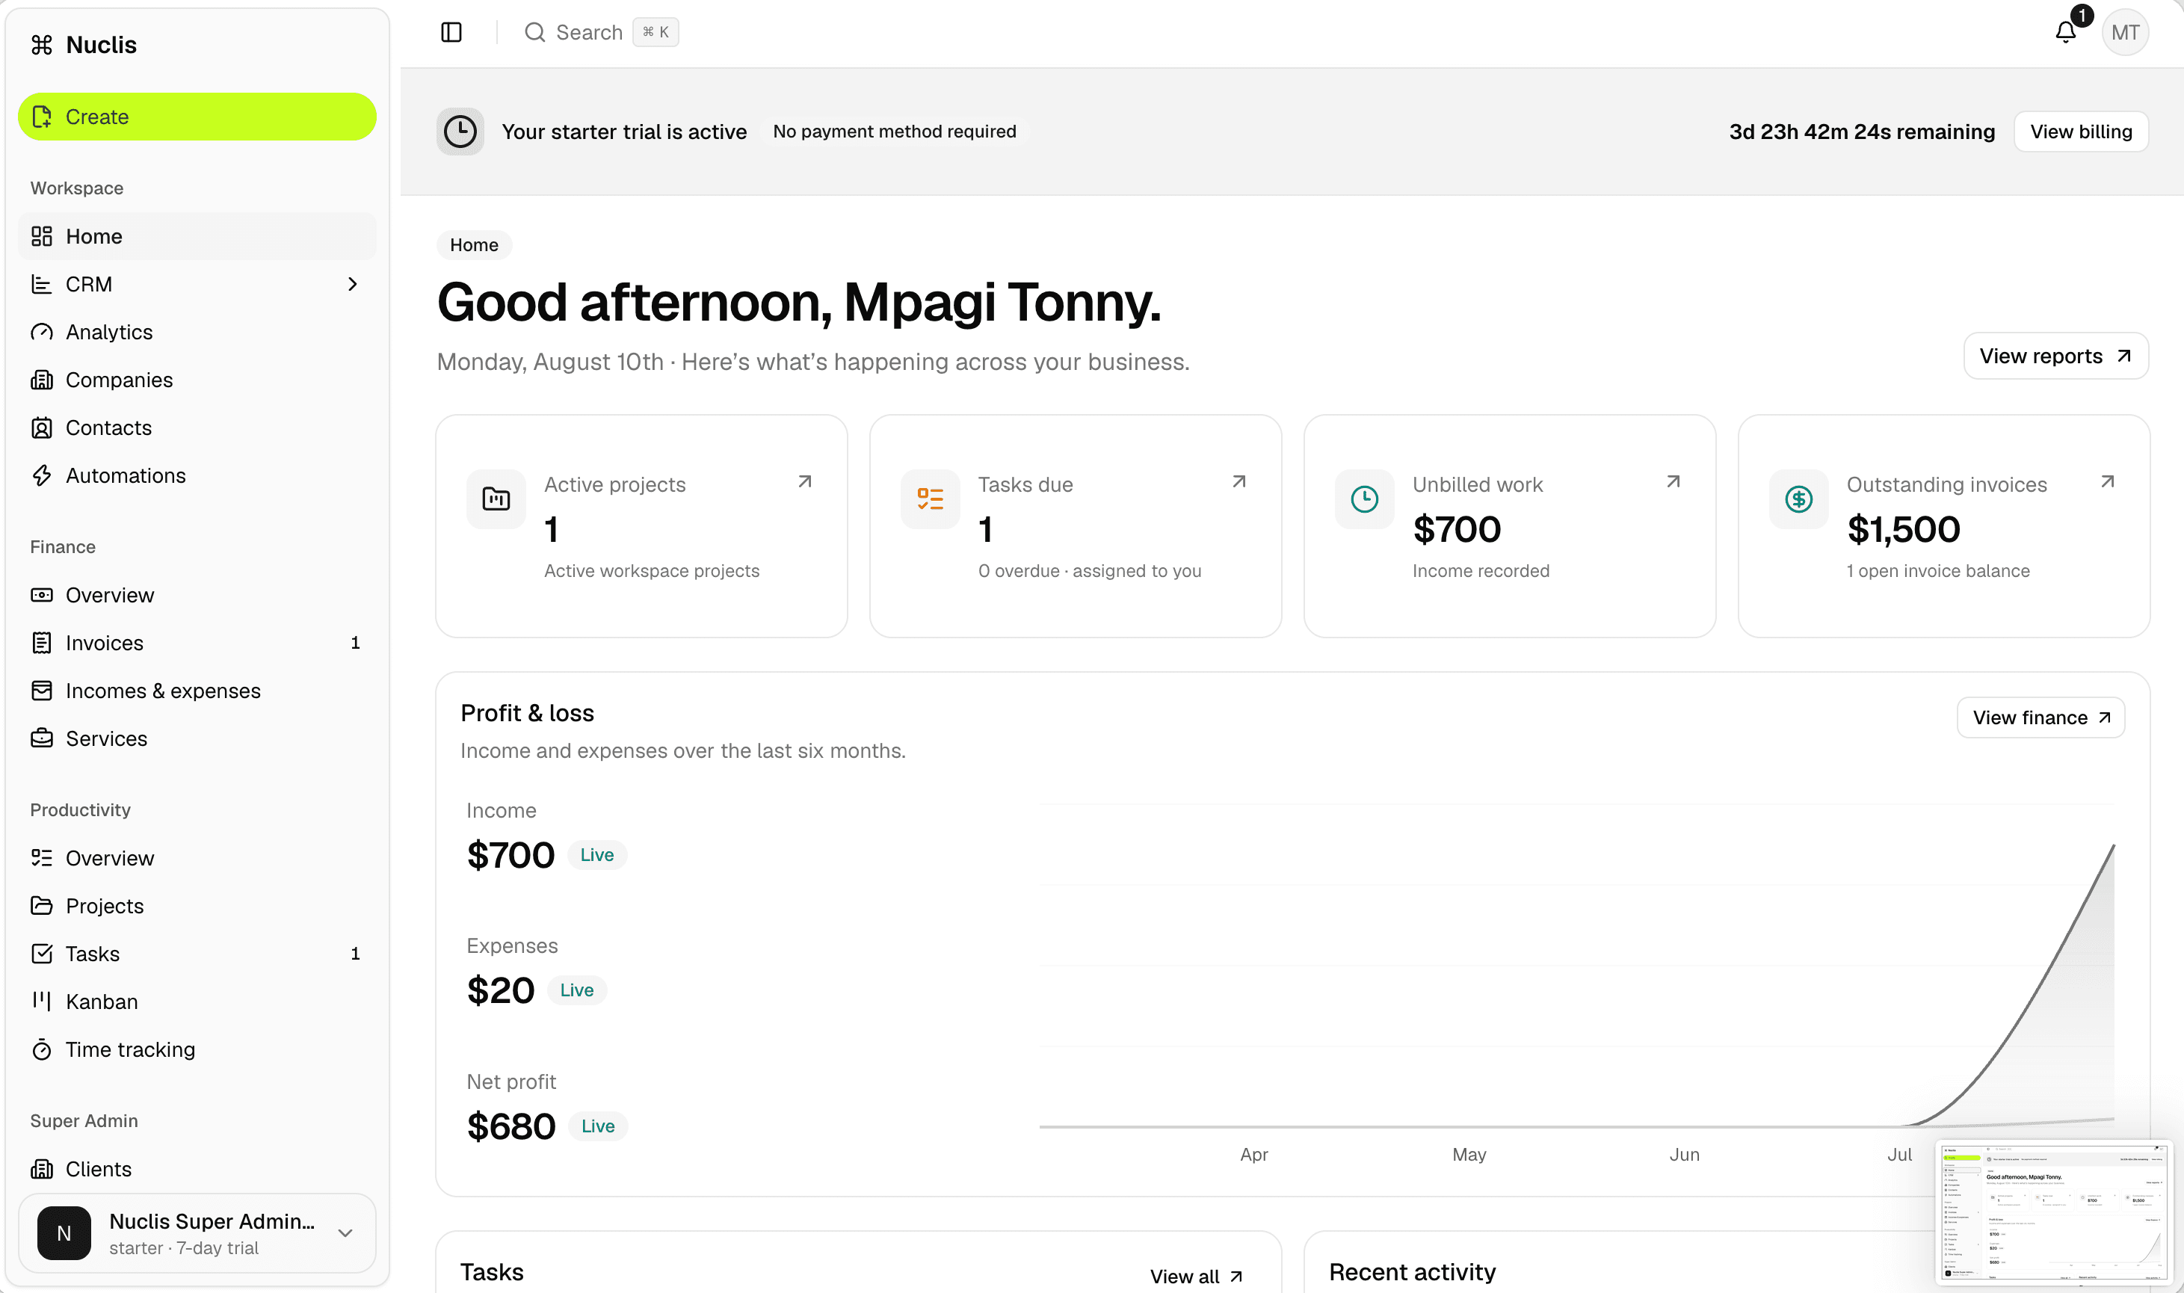This screenshot has height=1293, width=2184.
Task: Click the screenshot preview thumbnail
Action: tap(2054, 1212)
